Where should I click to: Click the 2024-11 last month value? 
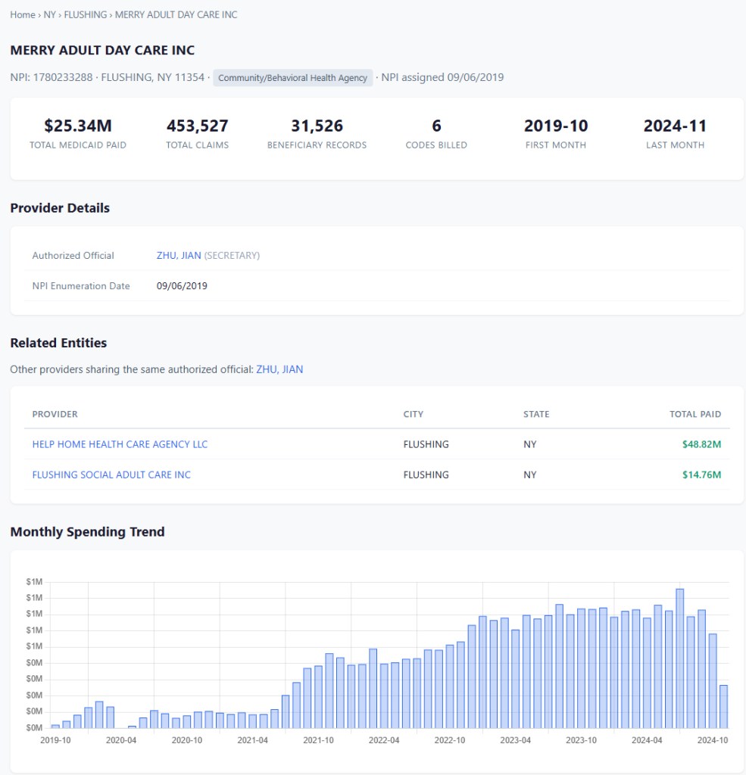[x=676, y=126]
